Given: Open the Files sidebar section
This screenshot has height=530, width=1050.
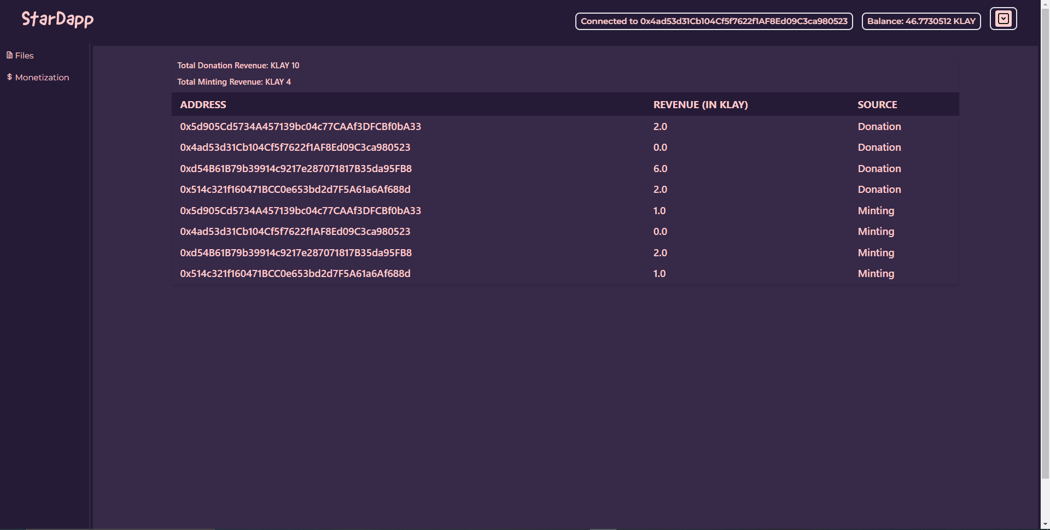Looking at the screenshot, I should 20,55.
